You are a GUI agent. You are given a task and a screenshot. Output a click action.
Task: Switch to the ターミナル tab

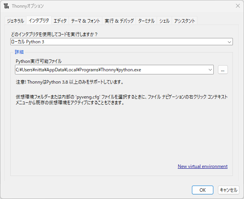pos(146,21)
